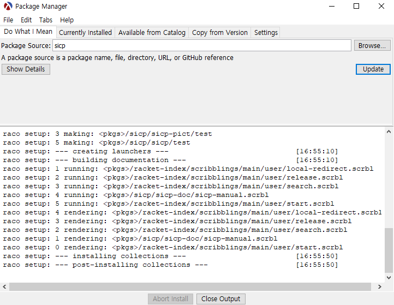Viewport: 394px width, 305px height.
Task: Click the Update button
Action: tap(373, 69)
